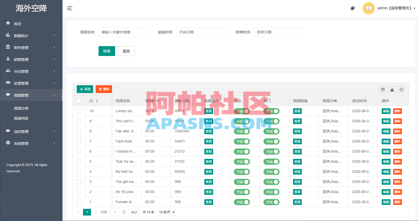Click the admin avatar image
This screenshot has width=418, height=221.
[x=368, y=8]
